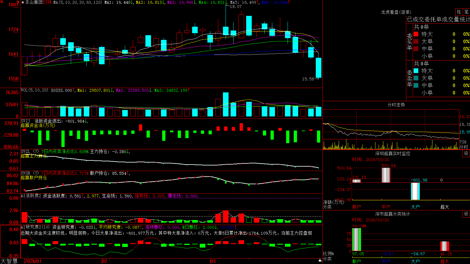Screen dimensions: 470x264
Task: Click the 02 month marker on the timeline
Action: point(105,261)
